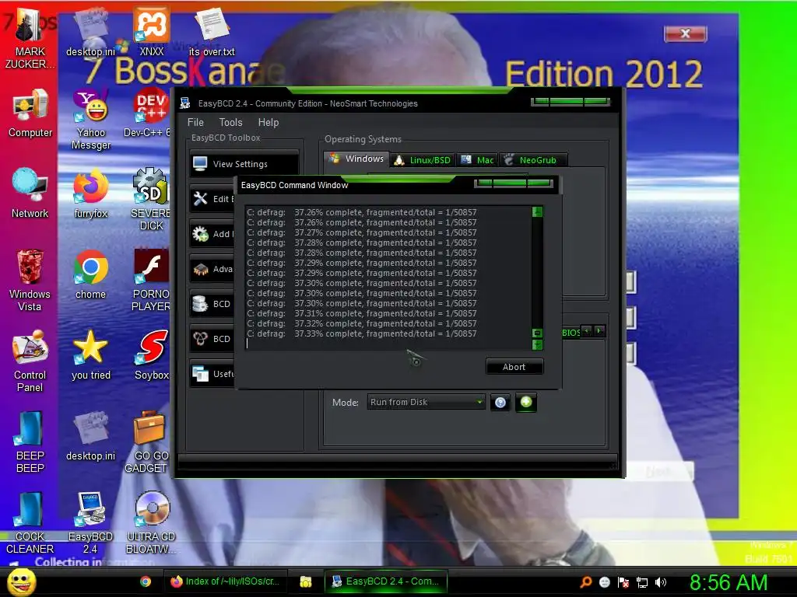Screen dimensions: 797x597
Task: Open the MARK ZUCKER desktop icon
Action: (x=30, y=38)
